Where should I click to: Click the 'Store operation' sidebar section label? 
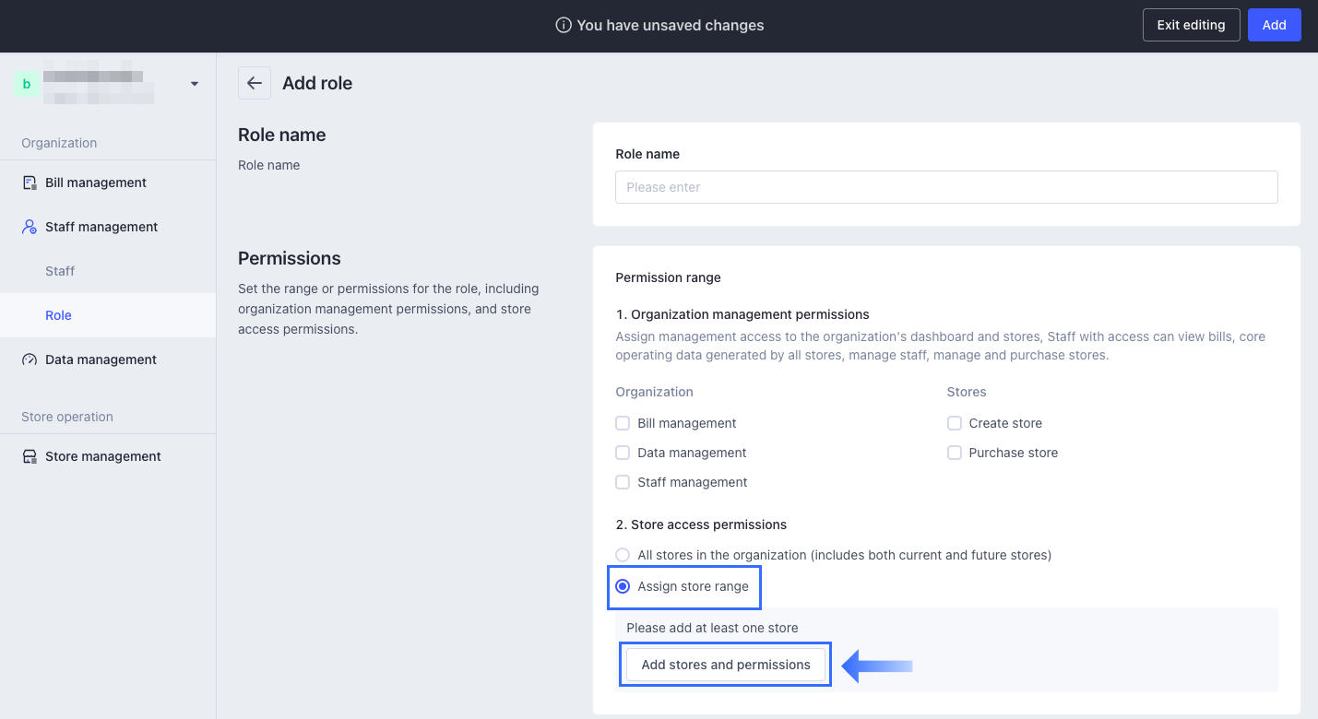click(67, 417)
